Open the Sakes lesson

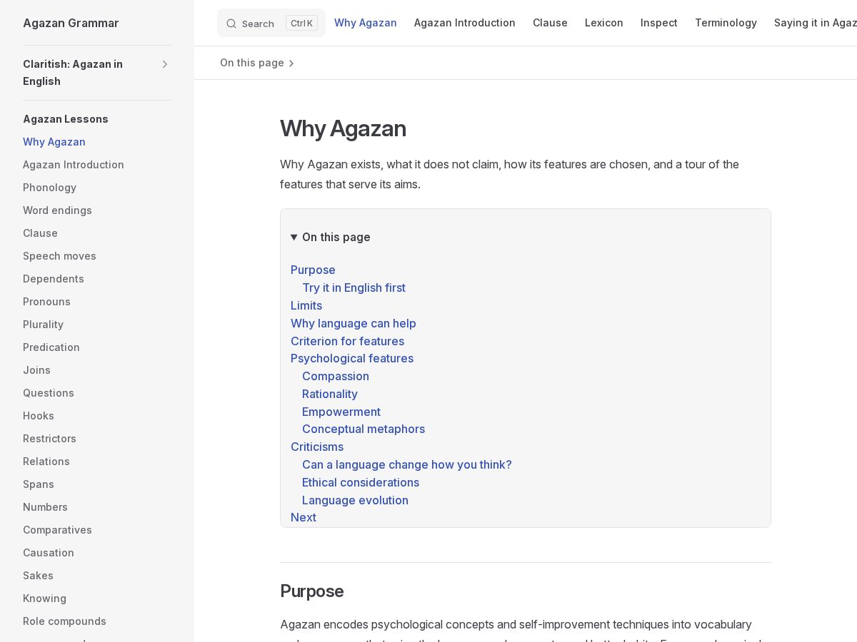(x=38, y=576)
